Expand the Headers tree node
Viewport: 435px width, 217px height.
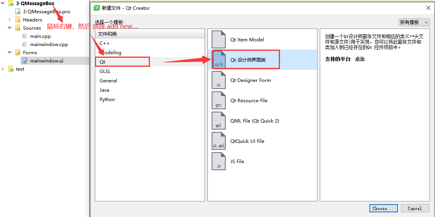point(9,20)
